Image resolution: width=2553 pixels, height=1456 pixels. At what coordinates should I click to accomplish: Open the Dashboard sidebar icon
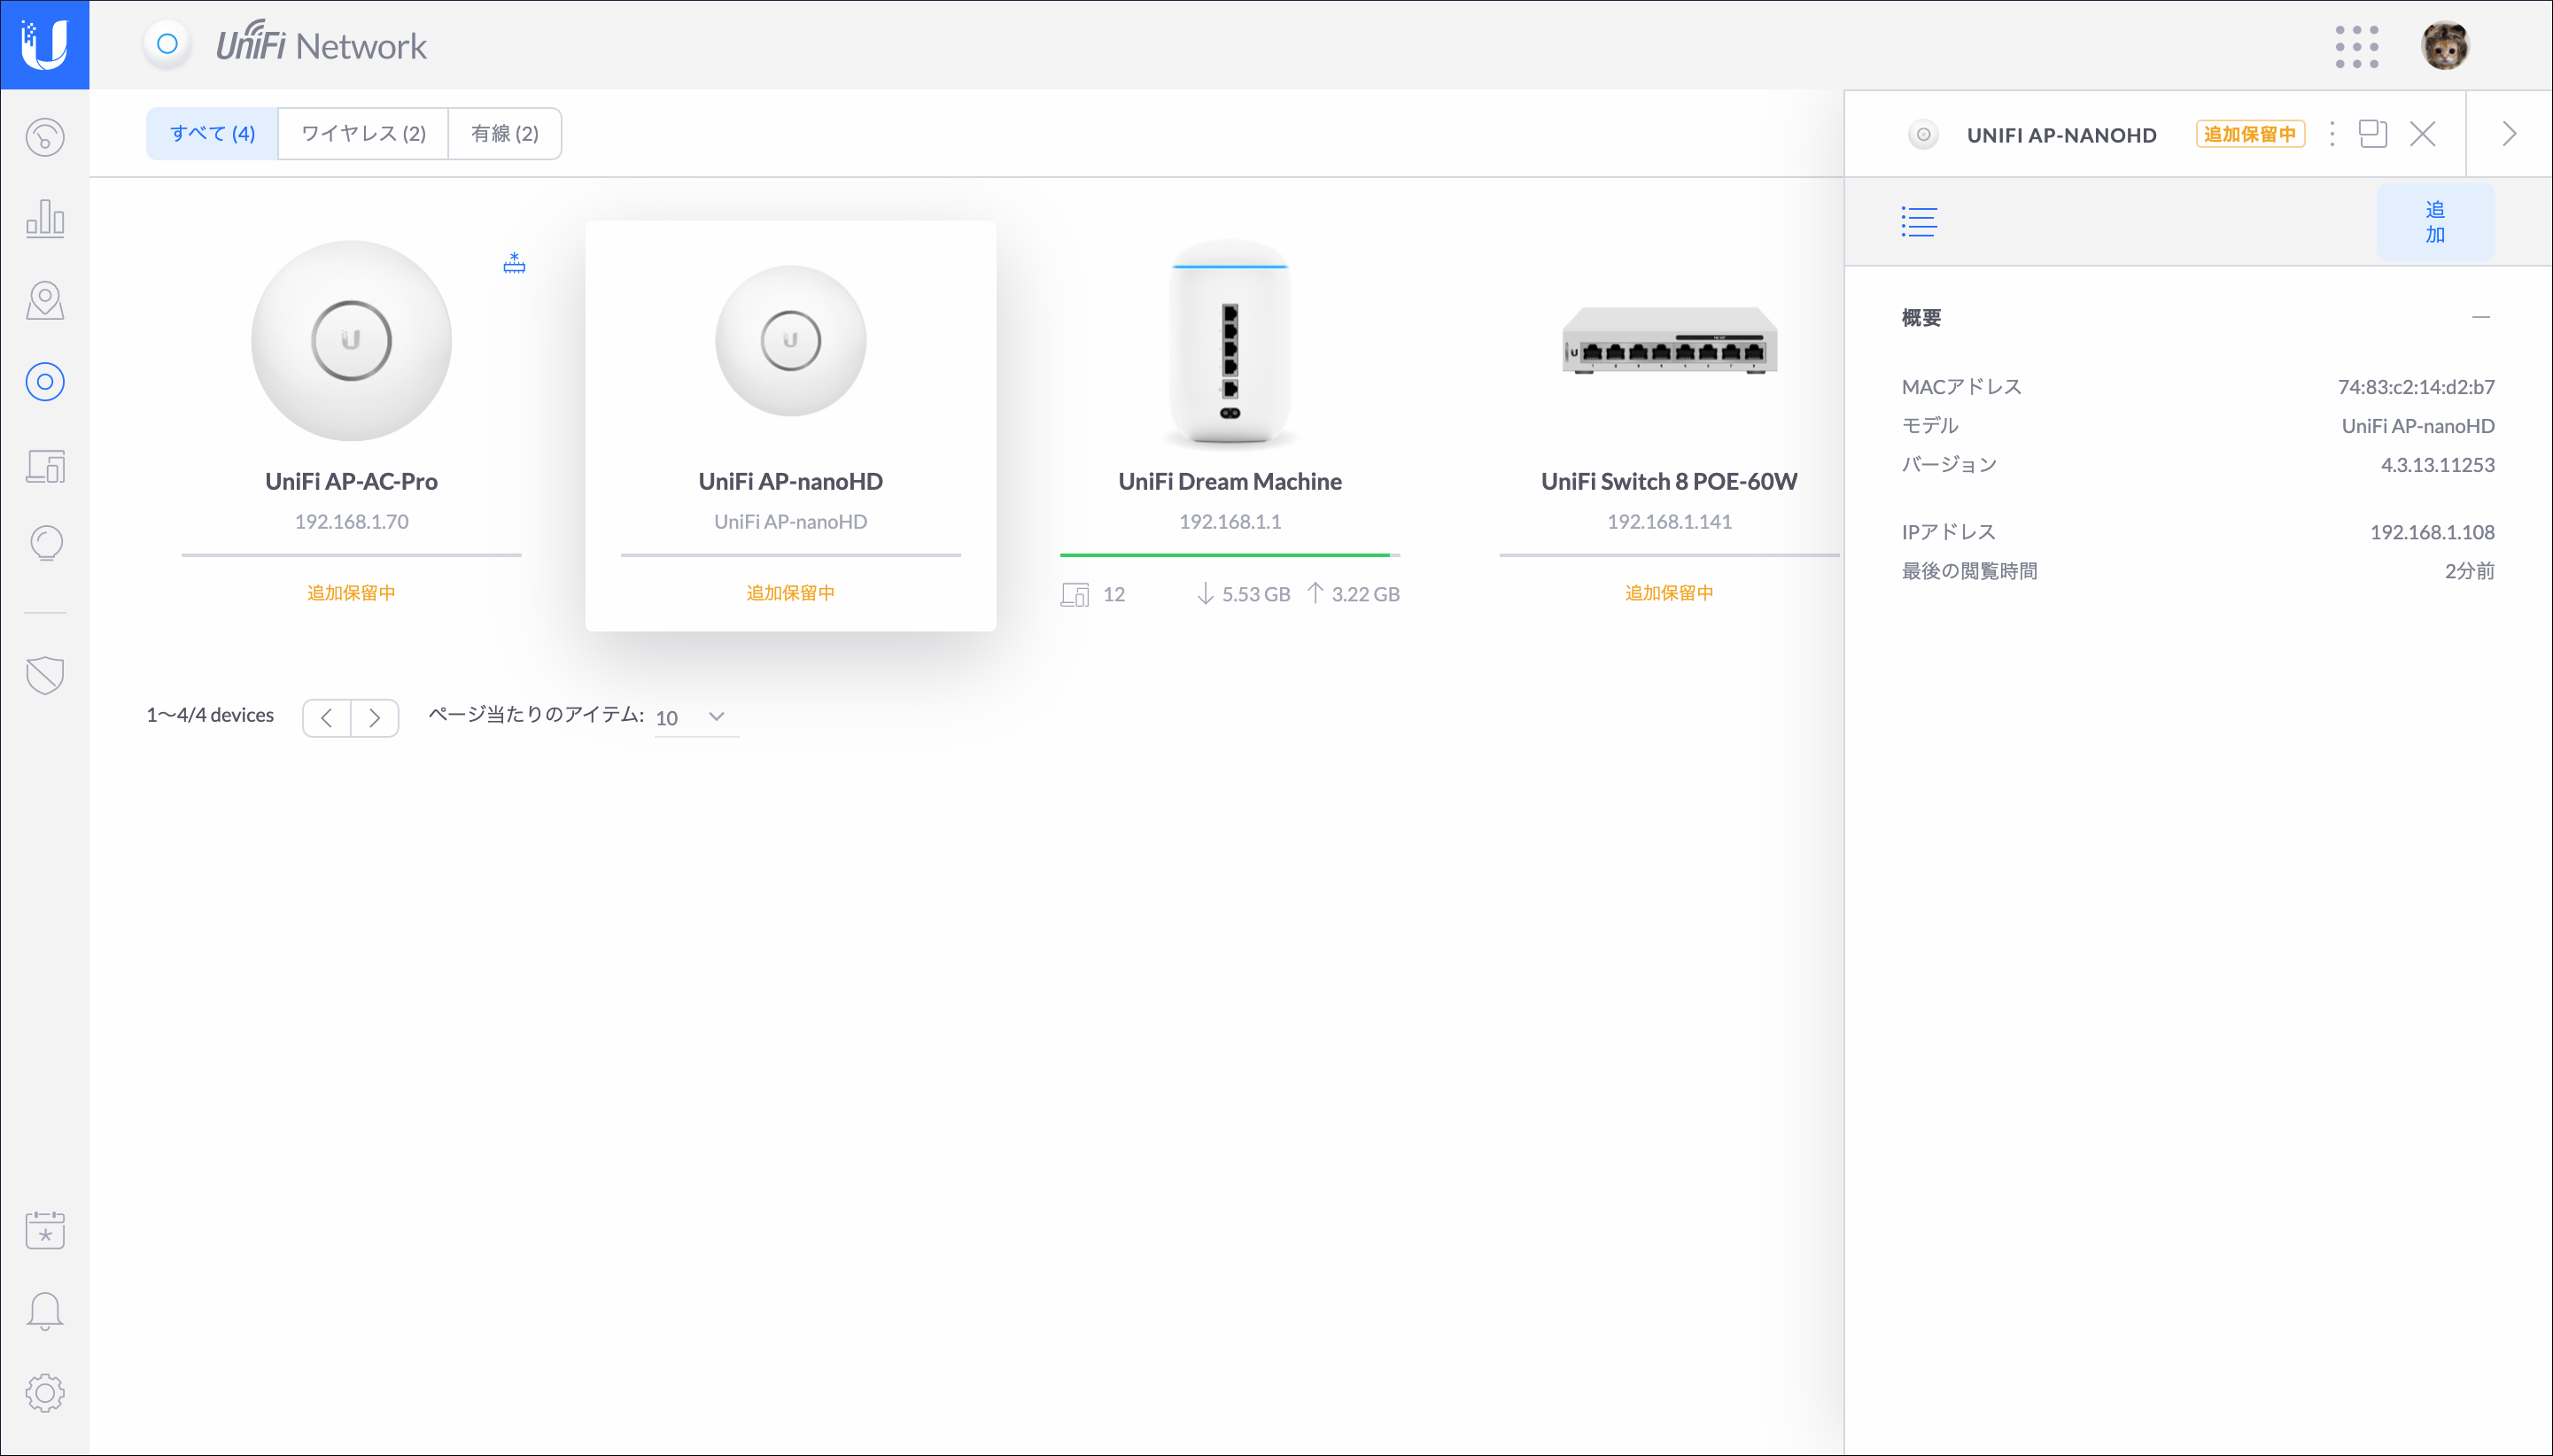[x=45, y=137]
